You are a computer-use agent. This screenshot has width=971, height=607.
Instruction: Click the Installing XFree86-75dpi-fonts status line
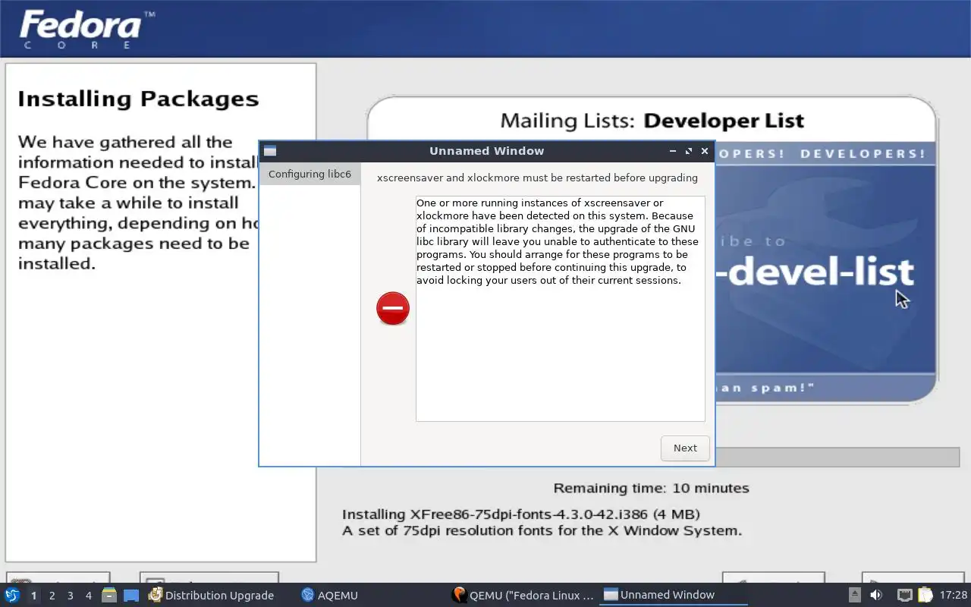click(x=521, y=514)
